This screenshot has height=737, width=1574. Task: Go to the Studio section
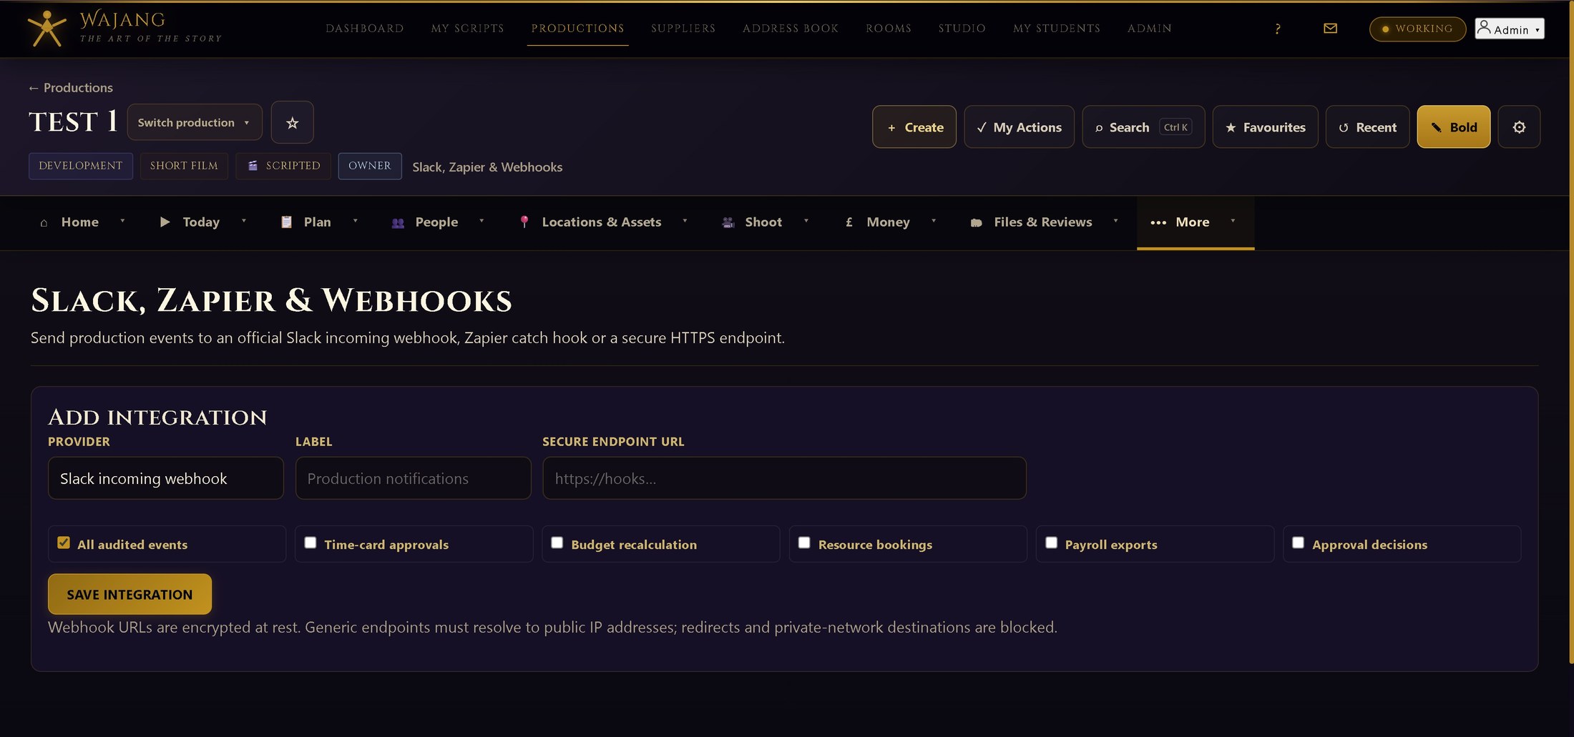pos(962,29)
